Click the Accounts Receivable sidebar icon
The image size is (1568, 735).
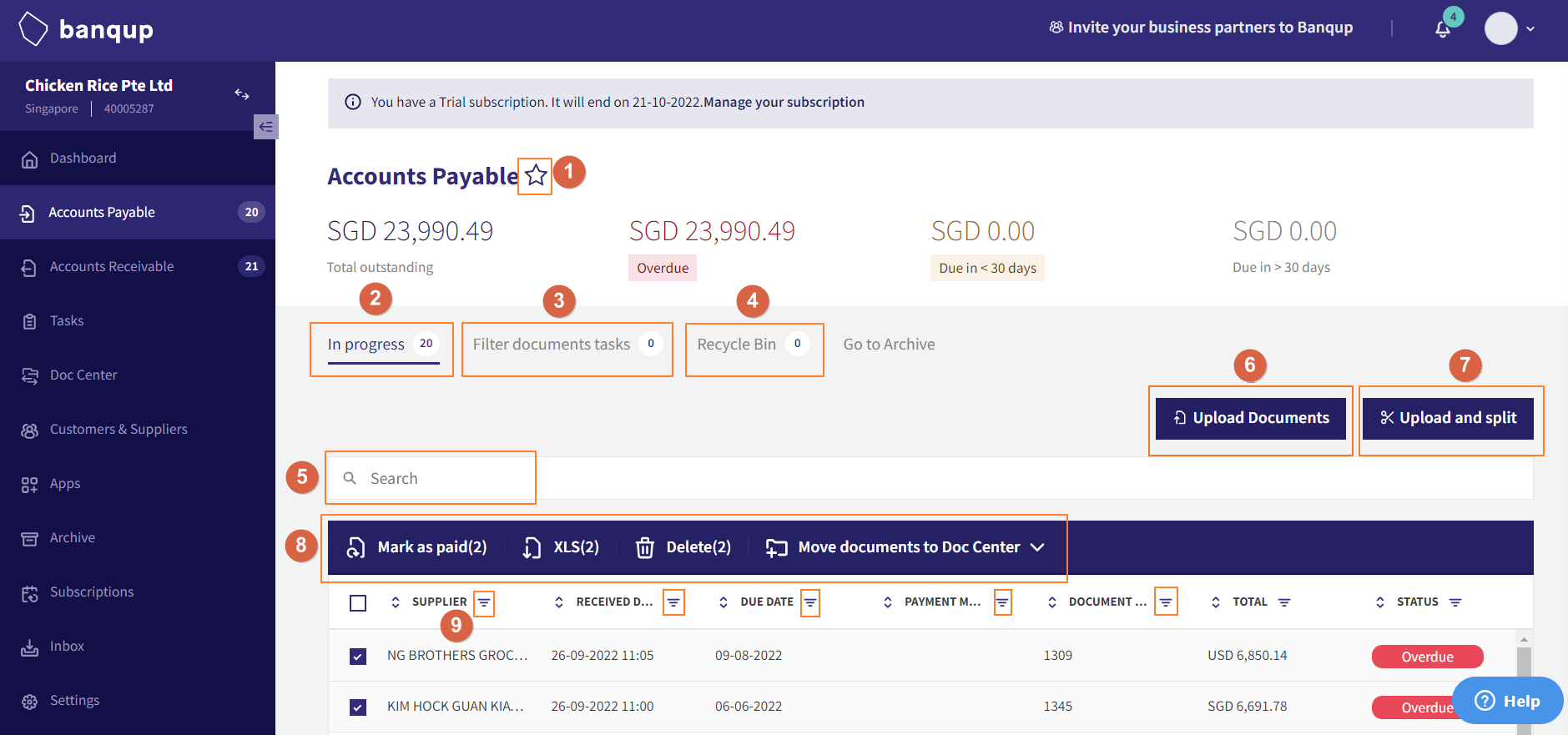tap(29, 267)
